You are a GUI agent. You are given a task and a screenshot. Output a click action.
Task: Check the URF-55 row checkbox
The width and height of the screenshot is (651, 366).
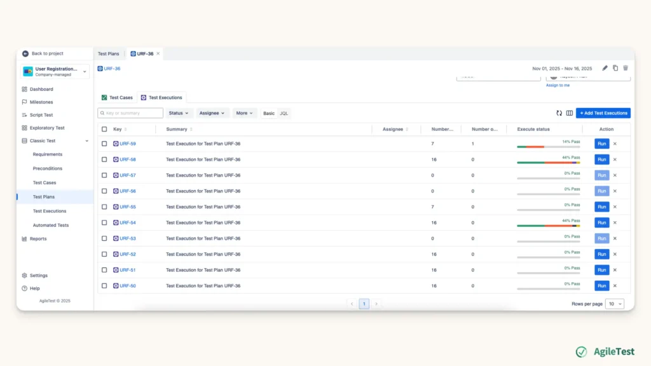click(104, 207)
